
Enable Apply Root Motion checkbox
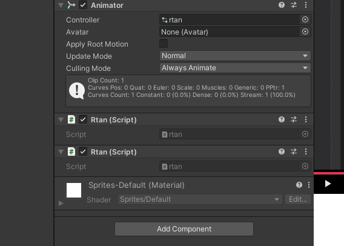[164, 44]
